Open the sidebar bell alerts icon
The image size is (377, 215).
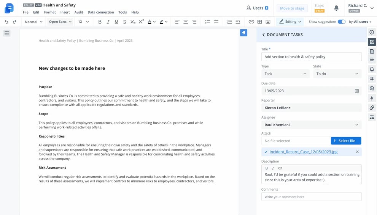[x=372, y=69]
